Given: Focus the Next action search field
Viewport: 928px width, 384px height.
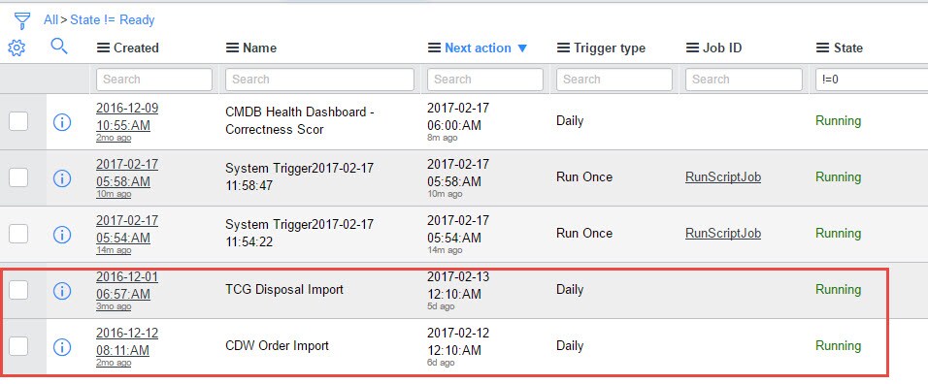Looking at the screenshot, I should (485, 80).
